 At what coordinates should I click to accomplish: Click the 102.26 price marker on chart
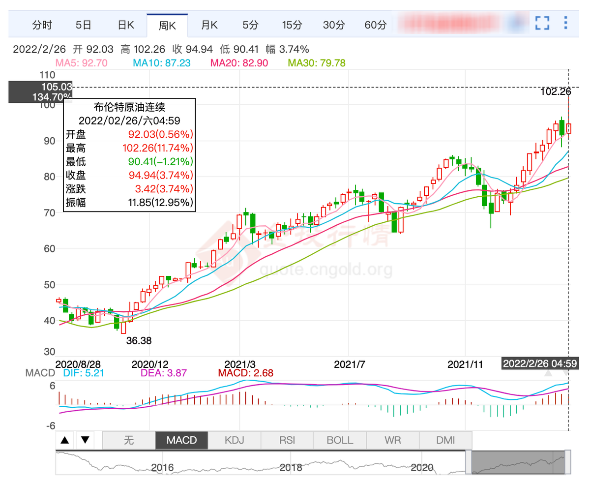555,91
